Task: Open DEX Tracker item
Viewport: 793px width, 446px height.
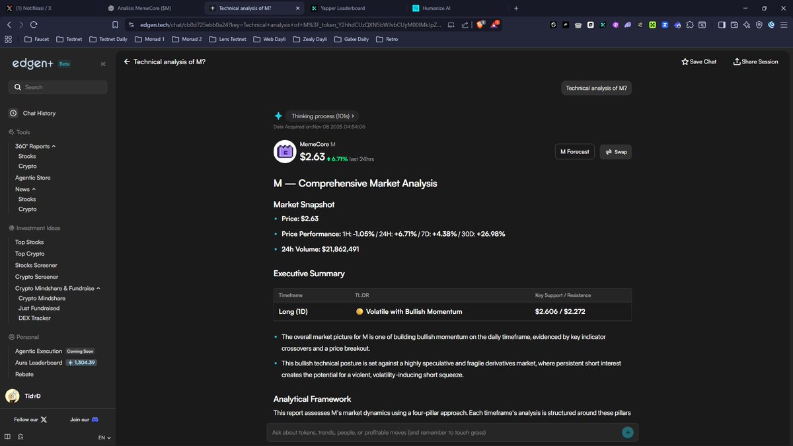Action: tap(34, 318)
